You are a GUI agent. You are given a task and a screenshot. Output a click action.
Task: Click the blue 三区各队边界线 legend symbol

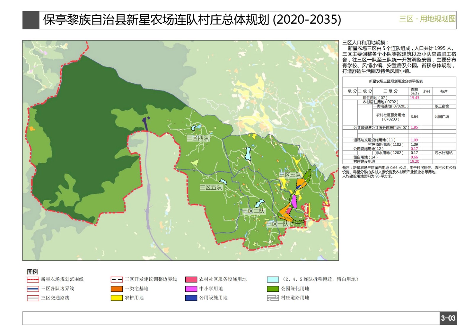(33, 289)
